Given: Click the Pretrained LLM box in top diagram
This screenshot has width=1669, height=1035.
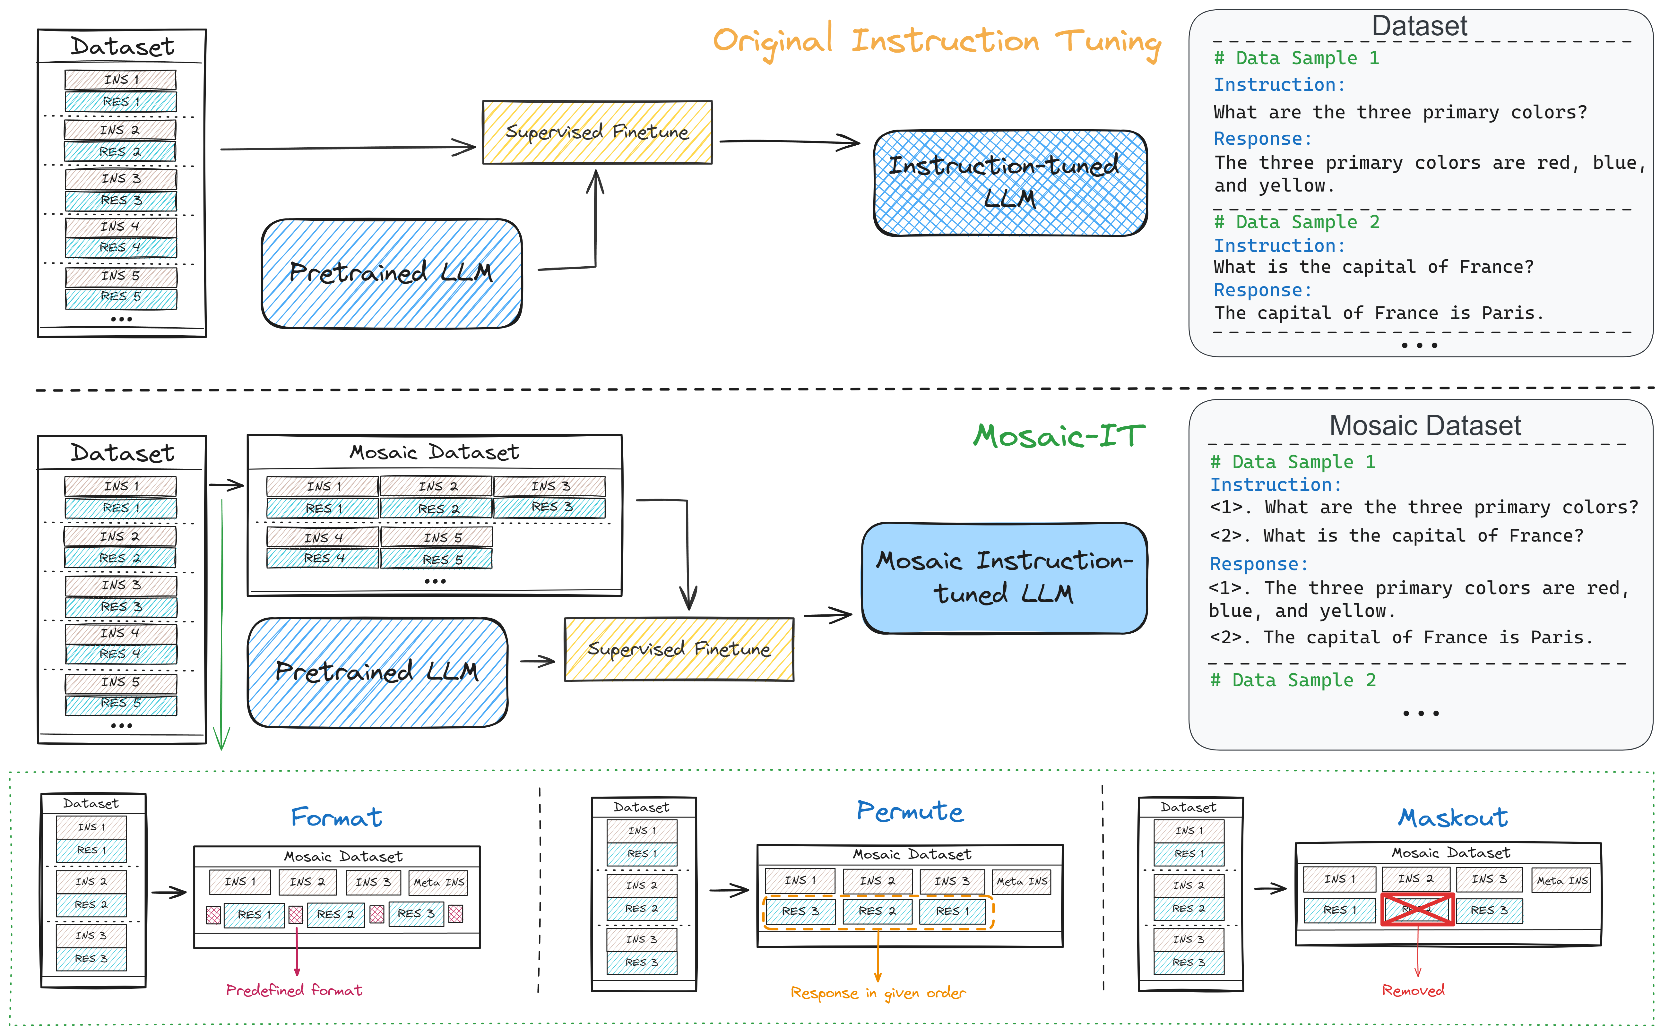Looking at the screenshot, I should coord(391,273).
